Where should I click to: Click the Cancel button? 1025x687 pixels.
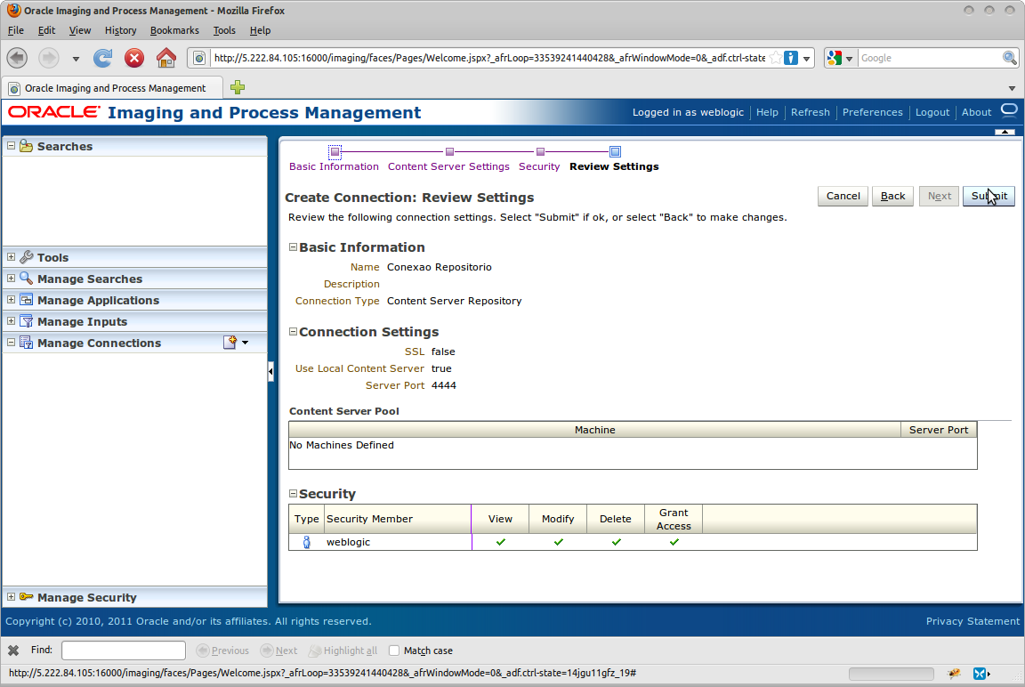(x=843, y=196)
